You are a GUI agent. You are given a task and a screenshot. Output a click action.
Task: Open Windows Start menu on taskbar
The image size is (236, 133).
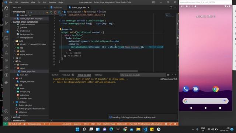pos(77,129)
